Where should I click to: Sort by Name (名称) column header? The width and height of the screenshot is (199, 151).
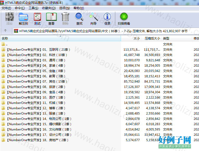tap(61, 39)
